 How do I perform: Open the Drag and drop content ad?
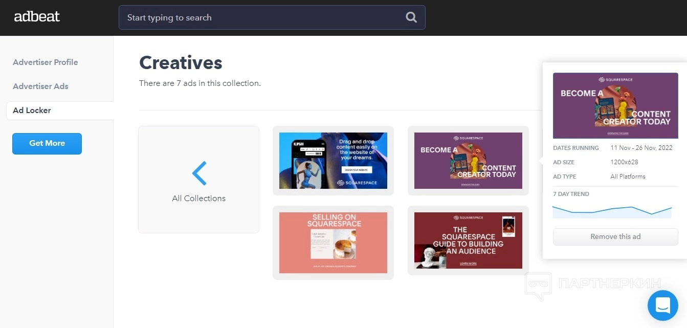(333, 161)
